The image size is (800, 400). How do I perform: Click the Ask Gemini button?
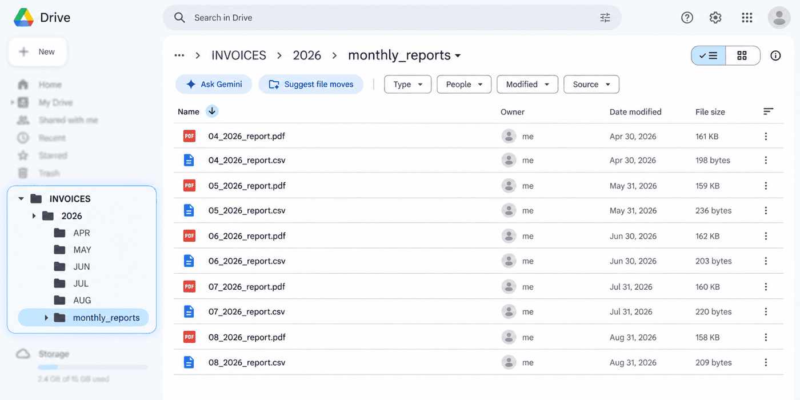214,85
